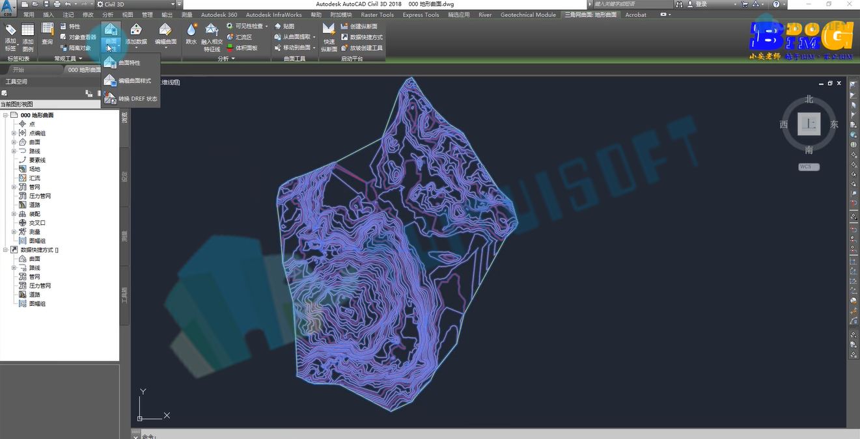Open the 体积面板 volumes dashboard
The height and width of the screenshot is (439, 860).
pyautogui.click(x=242, y=47)
